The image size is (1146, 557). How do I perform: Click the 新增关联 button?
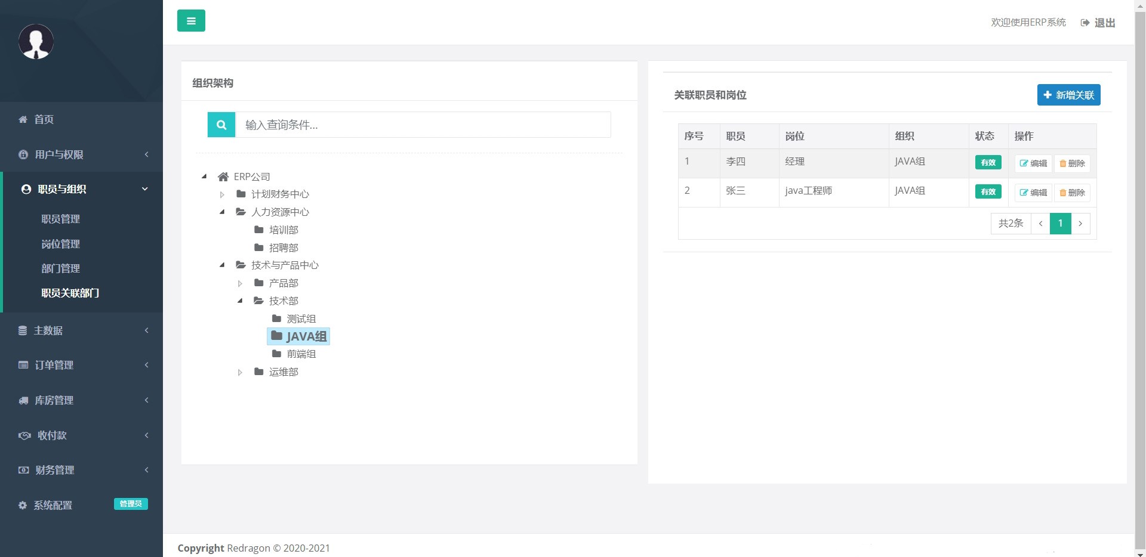pos(1068,95)
